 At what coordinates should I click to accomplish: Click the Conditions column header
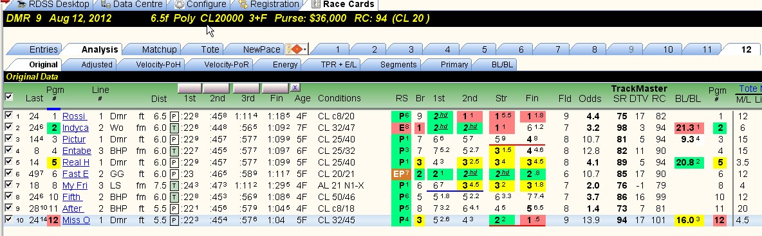339,98
